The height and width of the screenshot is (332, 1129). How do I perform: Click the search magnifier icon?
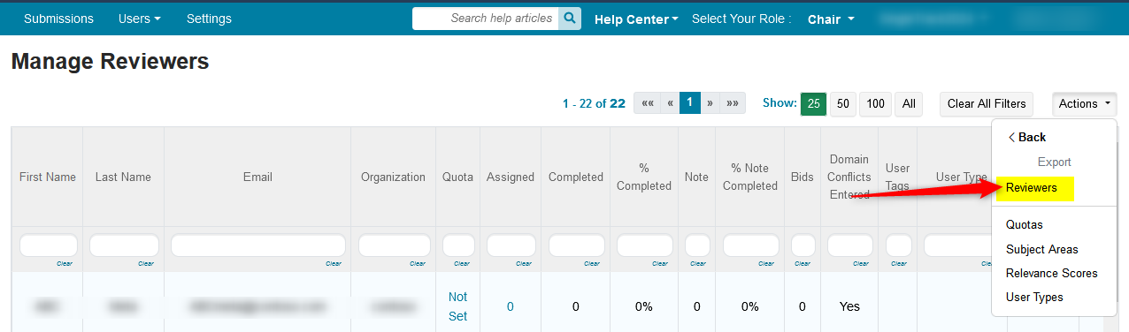tap(571, 18)
